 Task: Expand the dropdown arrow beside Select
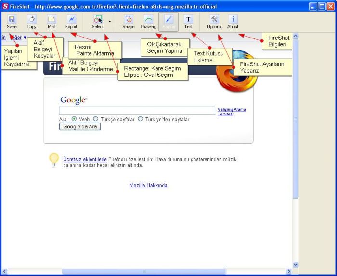[110, 22]
